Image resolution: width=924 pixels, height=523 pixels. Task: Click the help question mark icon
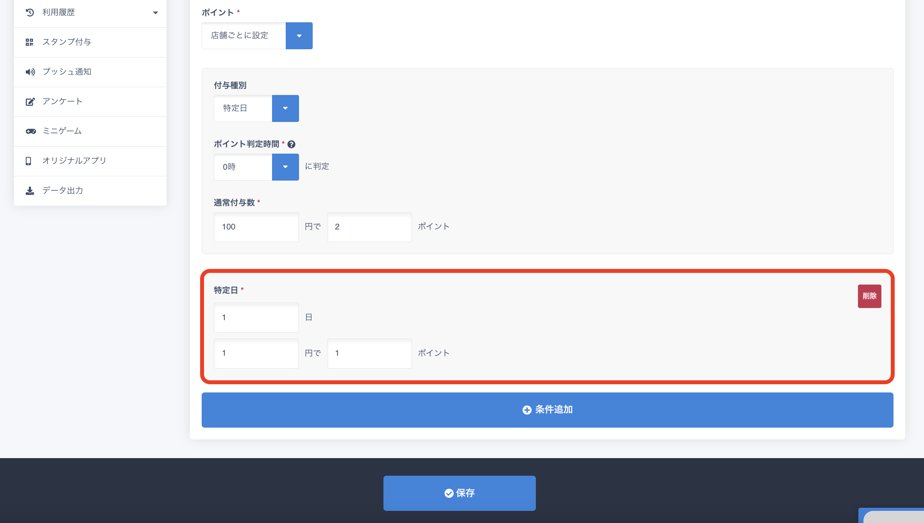pos(291,144)
